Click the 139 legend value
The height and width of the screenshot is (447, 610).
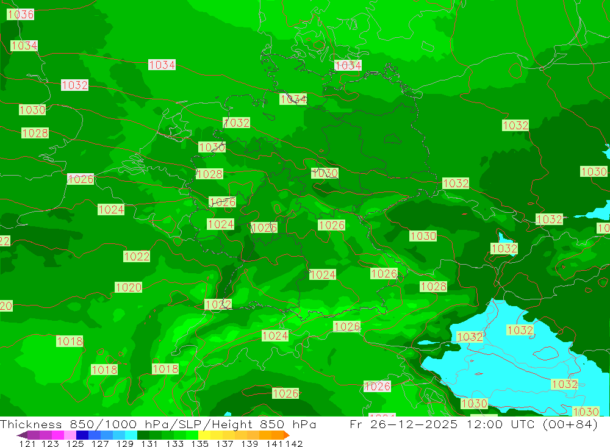(x=249, y=443)
